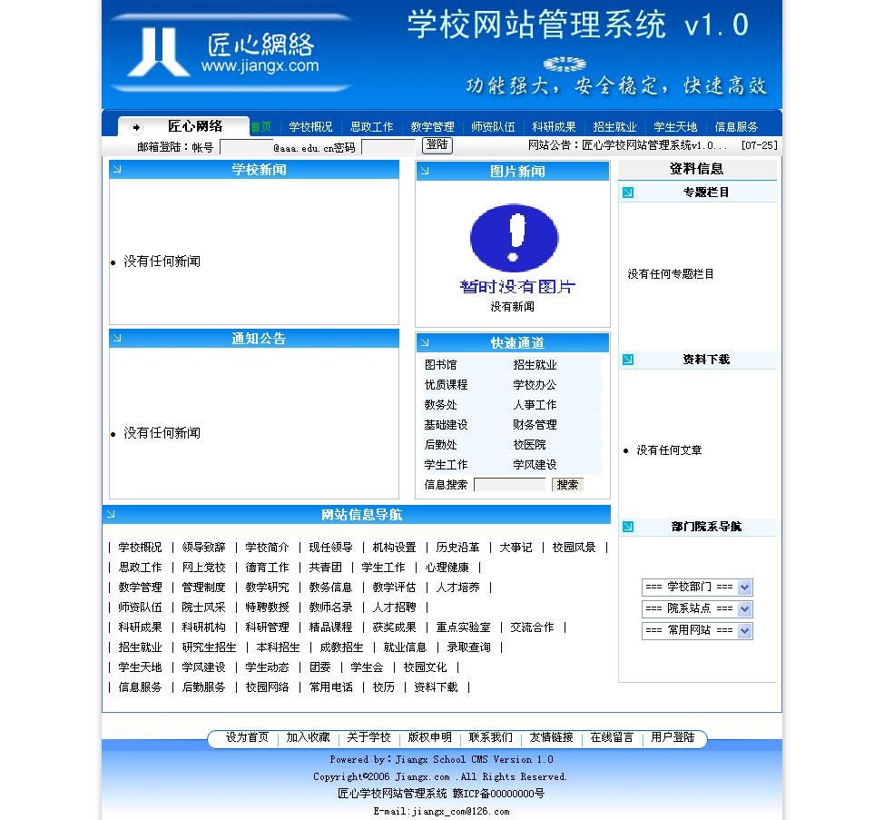The width and height of the screenshot is (884, 820).
Task: Open the 院系站点 dropdown
Action: point(697,608)
